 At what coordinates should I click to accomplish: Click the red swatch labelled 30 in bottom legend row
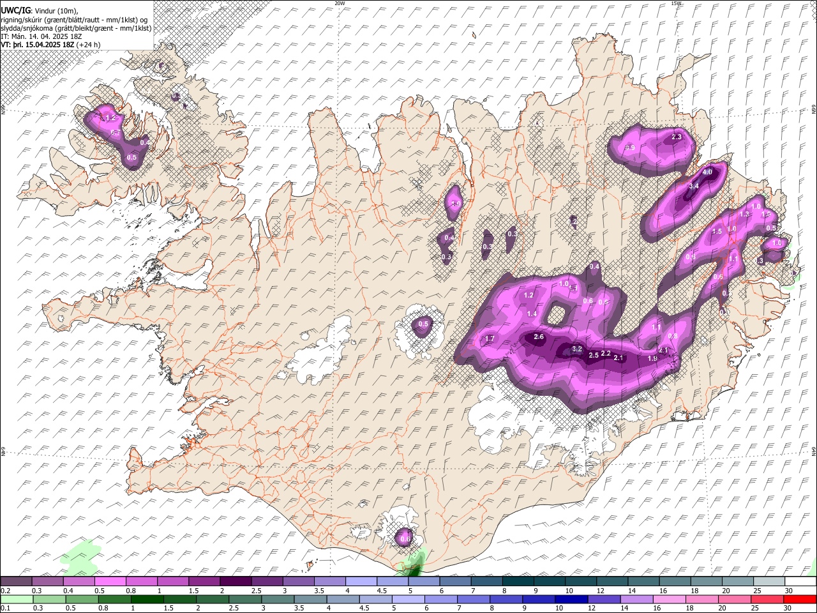tap(800, 599)
